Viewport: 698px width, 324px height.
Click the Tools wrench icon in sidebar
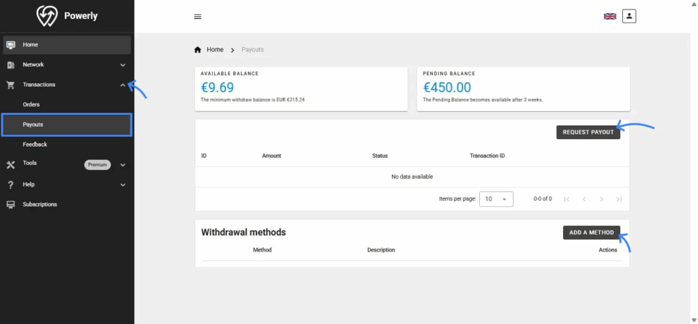click(10, 164)
